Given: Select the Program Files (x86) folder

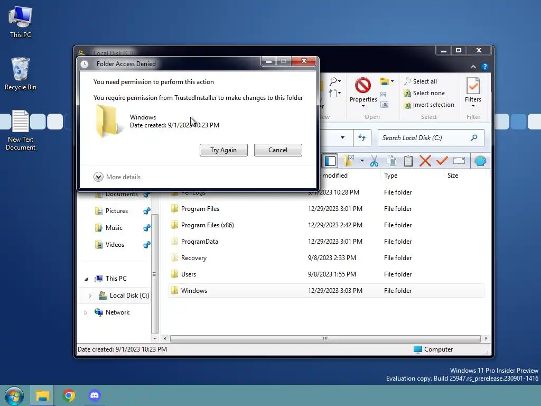Looking at the screenshot, I should pyautogui.click(x=327, y=225).
